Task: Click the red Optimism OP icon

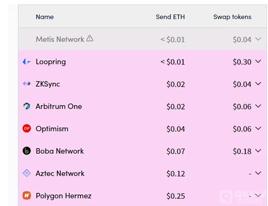Action: 27,128
